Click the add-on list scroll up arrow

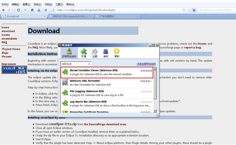155,69
